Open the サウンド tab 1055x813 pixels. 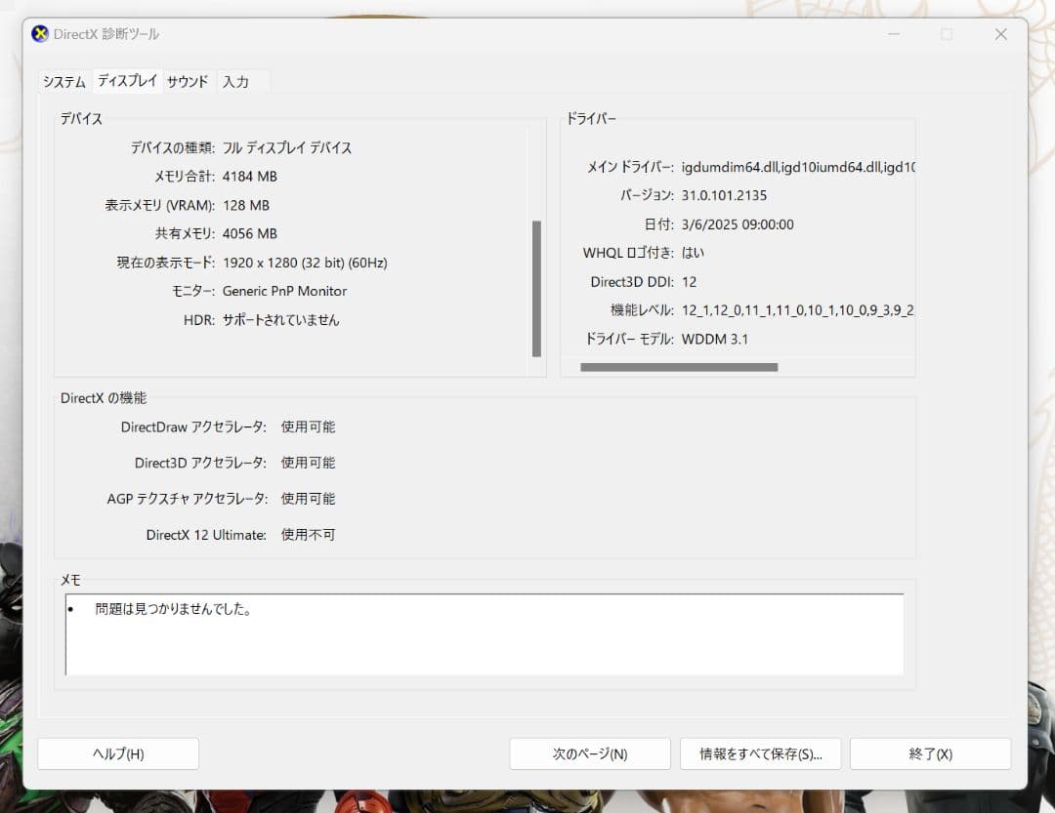pyautogui.click(x=187, y=82)
